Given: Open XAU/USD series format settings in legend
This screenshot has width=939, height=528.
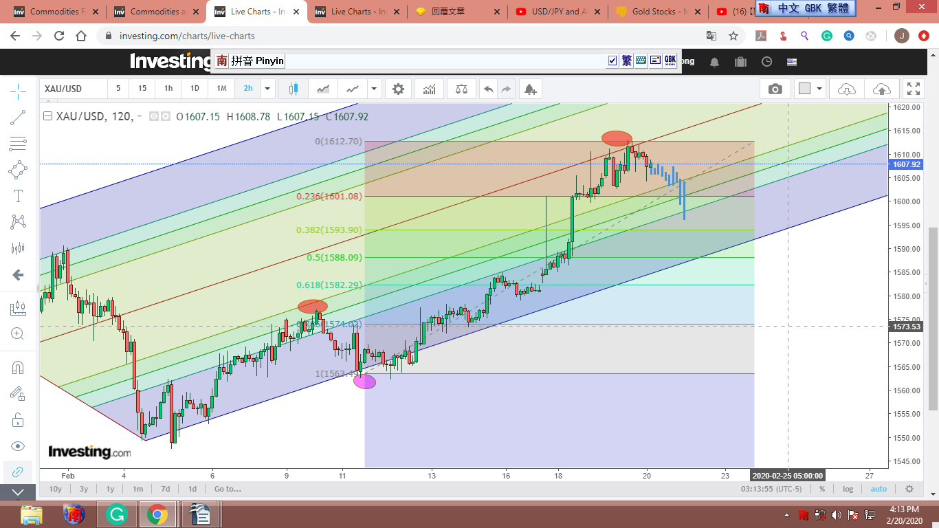Looking at the screenshot, I should pos(165,117).
